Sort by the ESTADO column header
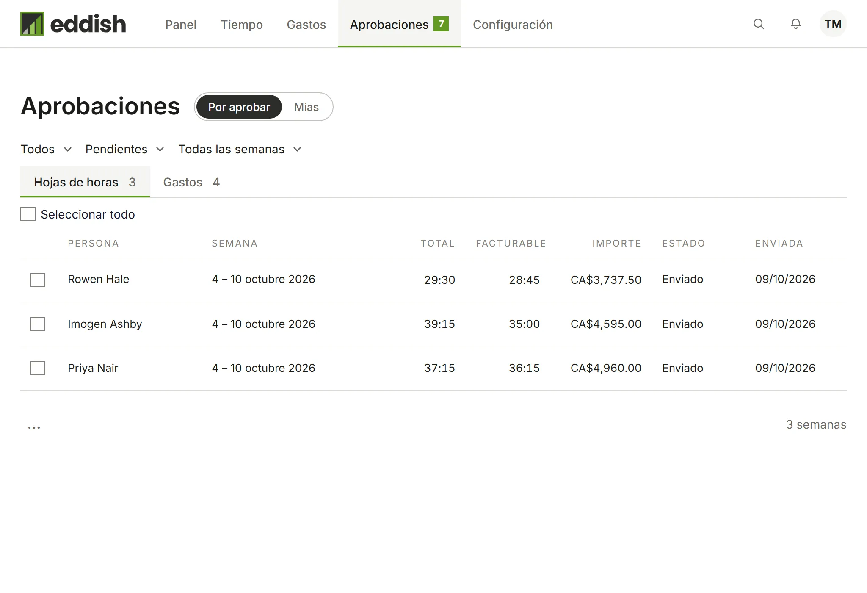The image size is (867, 593). (684, 243)
